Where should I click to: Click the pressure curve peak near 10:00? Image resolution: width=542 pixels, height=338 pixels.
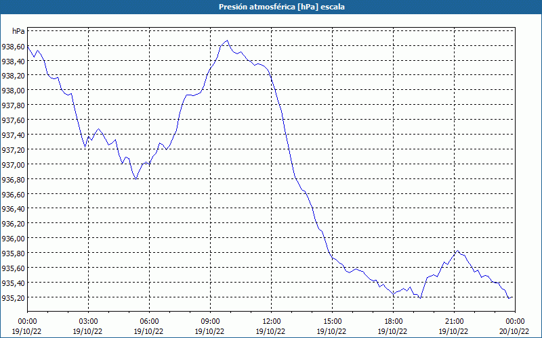[x=227, y=41]
